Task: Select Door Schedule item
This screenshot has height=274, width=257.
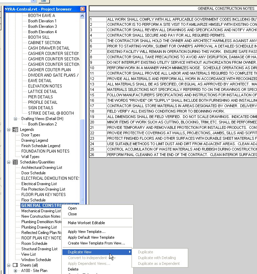Action: tap(33, 173)
